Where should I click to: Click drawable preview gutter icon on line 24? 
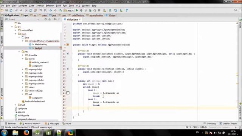tap(68, 93)
